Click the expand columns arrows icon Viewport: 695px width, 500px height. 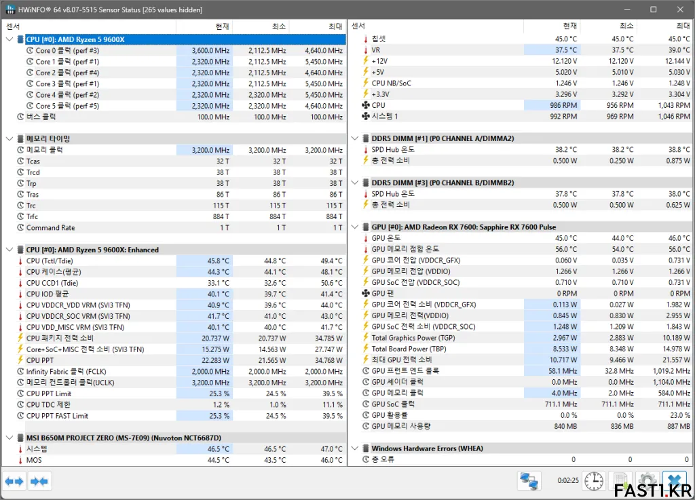14,481
